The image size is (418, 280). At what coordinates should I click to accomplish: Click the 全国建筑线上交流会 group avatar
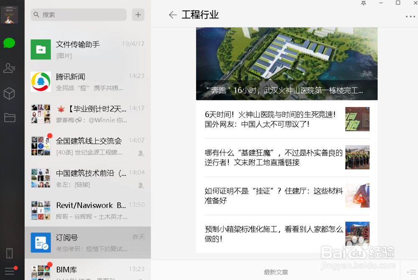[x=41, y=146]
